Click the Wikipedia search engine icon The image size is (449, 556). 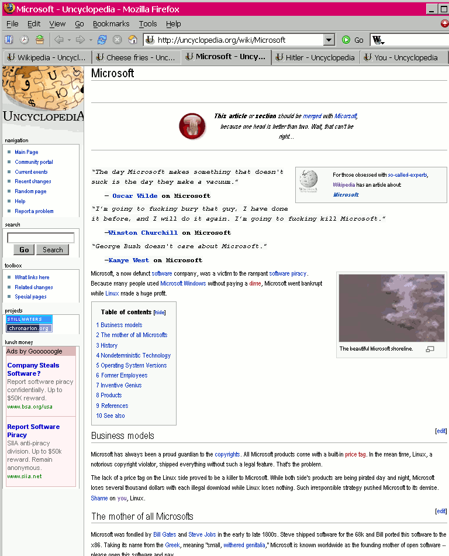378,40
